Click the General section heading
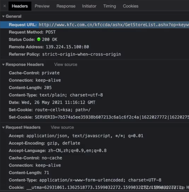189x192 pixels. tap(13, 16)
